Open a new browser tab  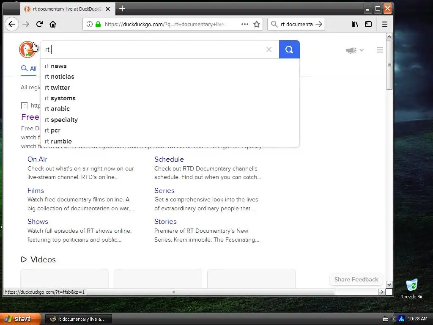(x=122, y=9)
